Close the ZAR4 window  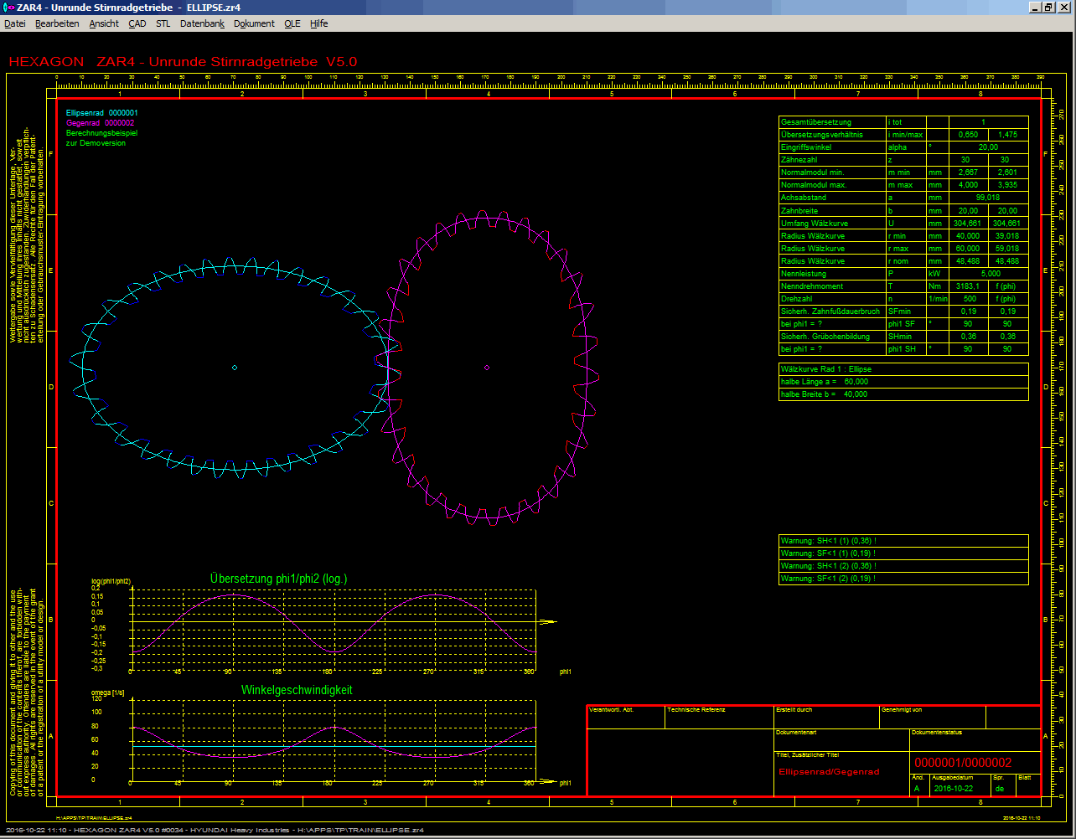click(1063, 8)
